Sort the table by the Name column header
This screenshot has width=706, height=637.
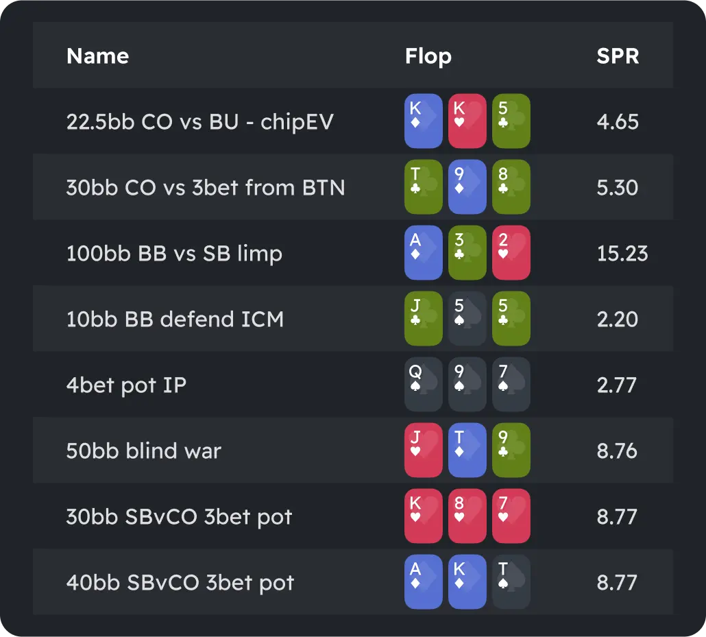pos(97,56)
